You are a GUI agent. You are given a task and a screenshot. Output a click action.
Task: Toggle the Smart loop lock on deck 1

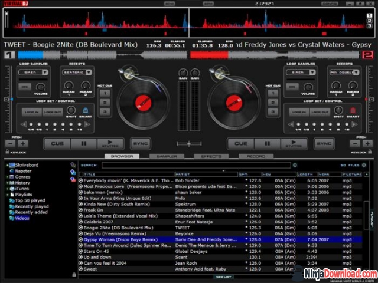(86, 110)
